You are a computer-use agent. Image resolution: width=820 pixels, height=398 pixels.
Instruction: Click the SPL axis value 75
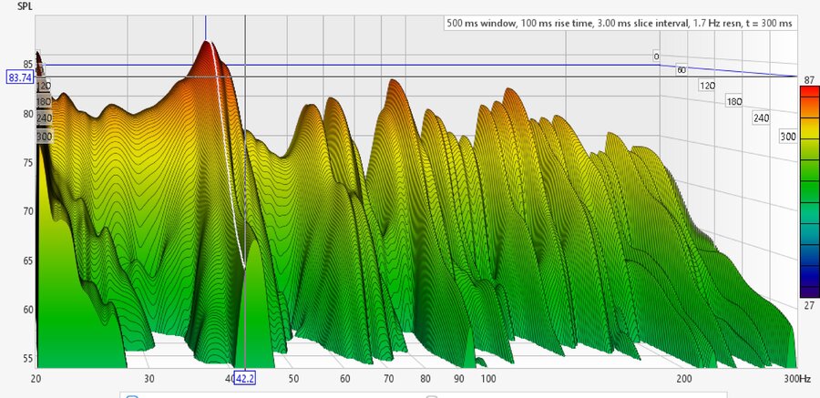coord(26,163)
